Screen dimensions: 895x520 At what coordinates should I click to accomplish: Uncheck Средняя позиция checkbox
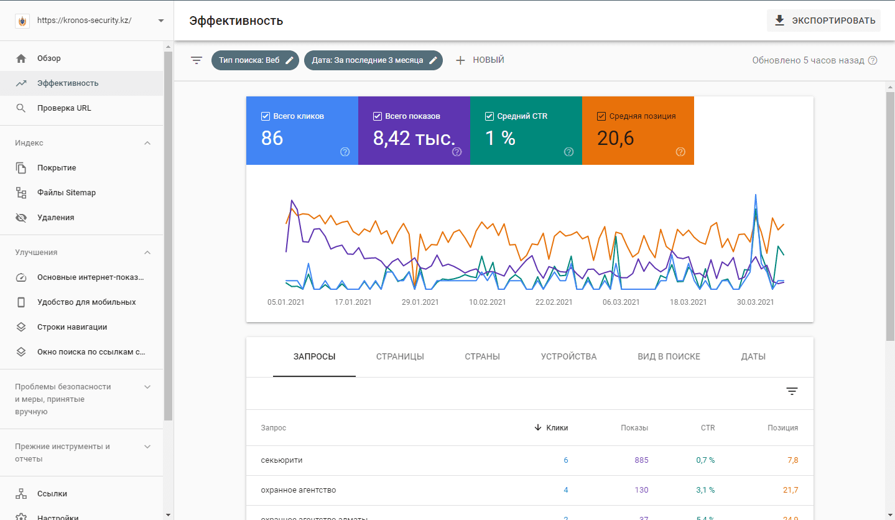(601, 116)
